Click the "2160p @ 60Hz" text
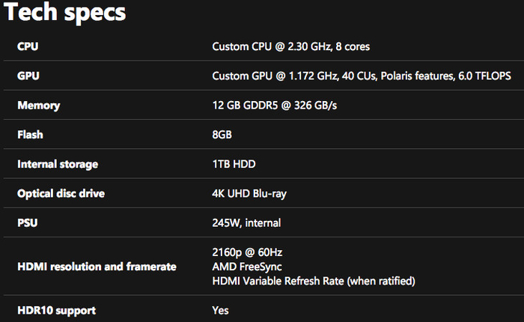The image size is (524, 322). [x=247, y=252]
